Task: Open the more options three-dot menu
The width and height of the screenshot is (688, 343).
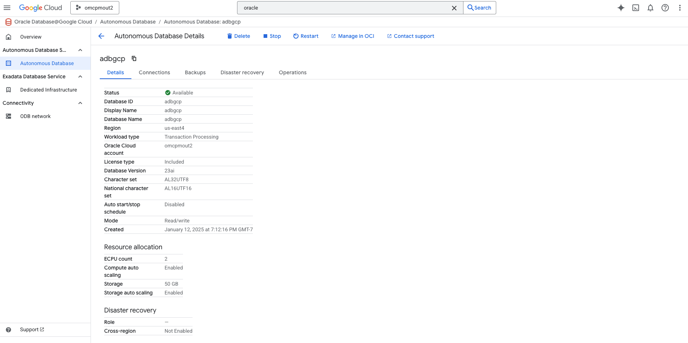Action: coord(680,8)
